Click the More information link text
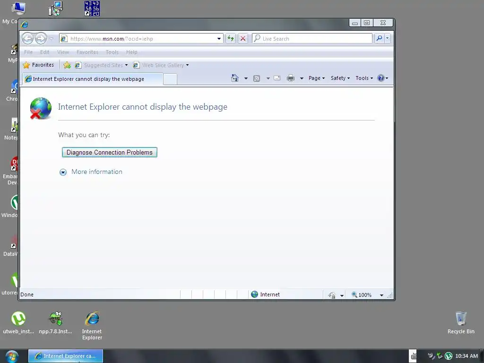The image size is (484, 363). [97, 172]
